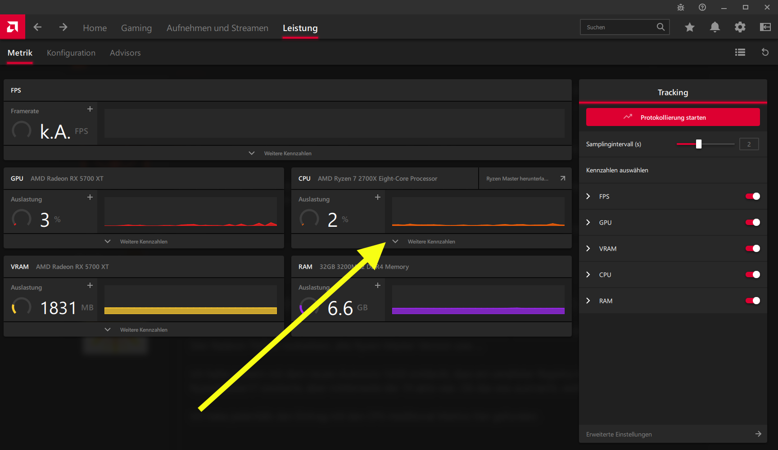778x450 pixels.
Task: Add RAM Auslastung with plus icon
Action: pyautogui.click(x=378, y=285)
